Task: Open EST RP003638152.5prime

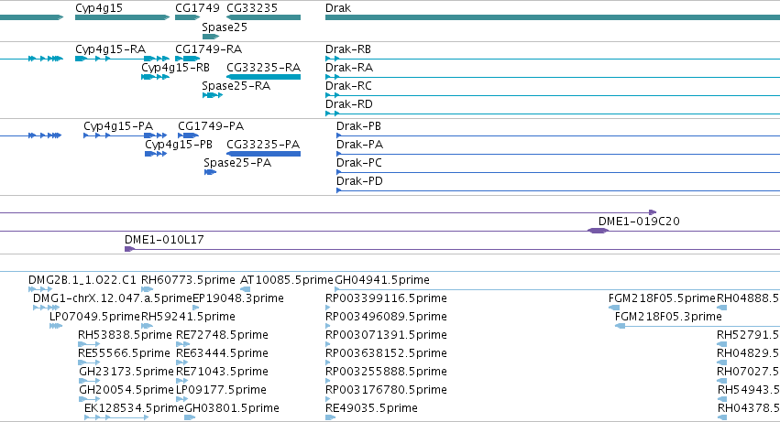Action: pyautogui.click(x=386, y=353)
